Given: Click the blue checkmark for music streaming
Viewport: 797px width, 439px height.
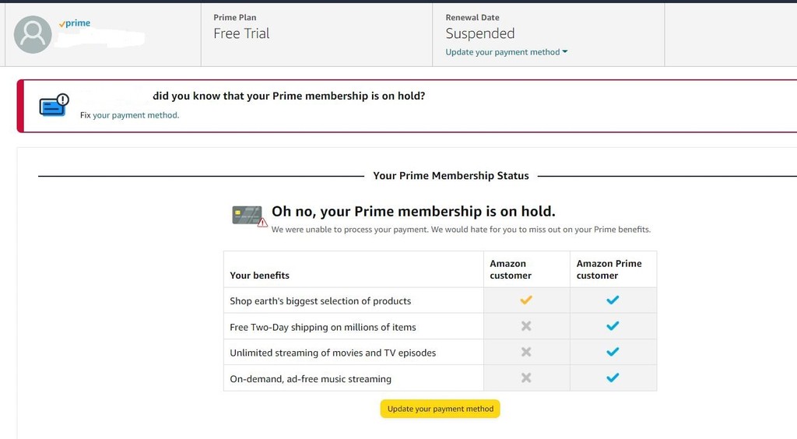Looking at the screenshot, I should [x=613, y=378].
